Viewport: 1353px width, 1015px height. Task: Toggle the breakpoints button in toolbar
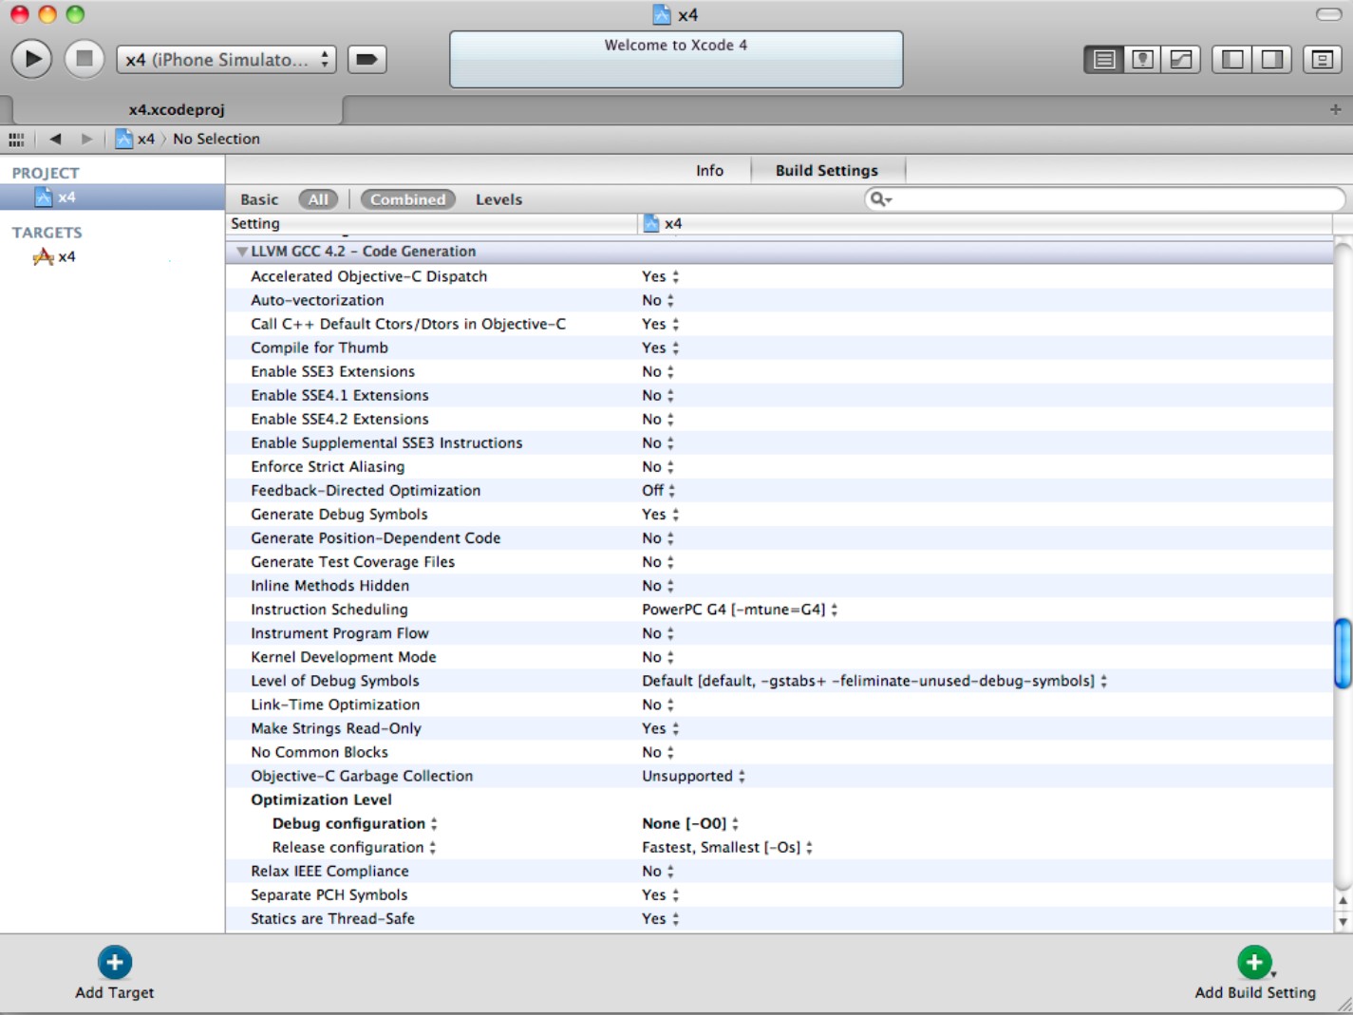tap(366, 60)
